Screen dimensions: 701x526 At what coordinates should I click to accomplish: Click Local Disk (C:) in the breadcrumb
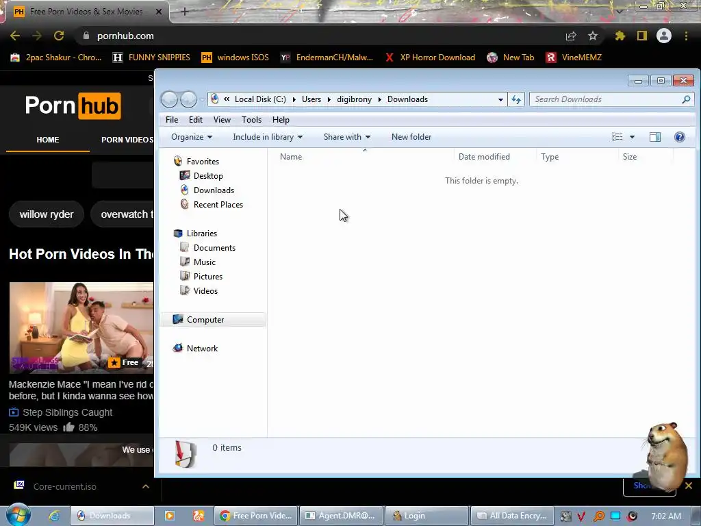260,99
